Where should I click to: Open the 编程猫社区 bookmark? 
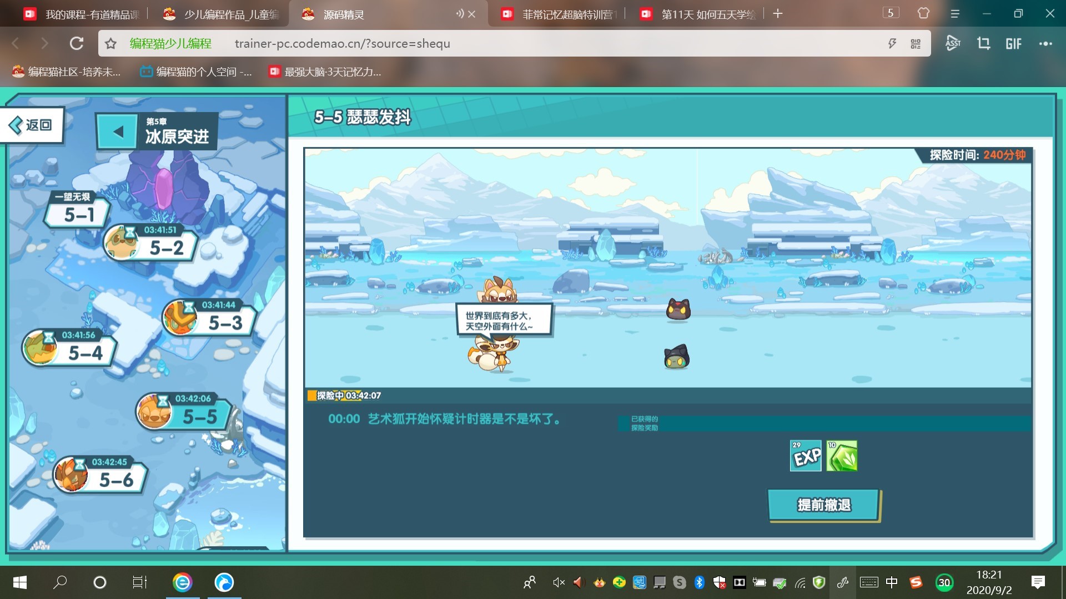pos(66,72)
